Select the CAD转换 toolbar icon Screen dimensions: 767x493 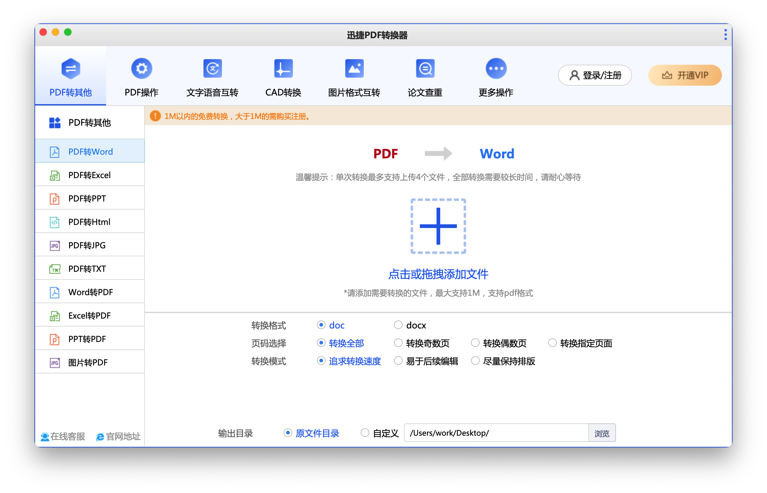283,68
